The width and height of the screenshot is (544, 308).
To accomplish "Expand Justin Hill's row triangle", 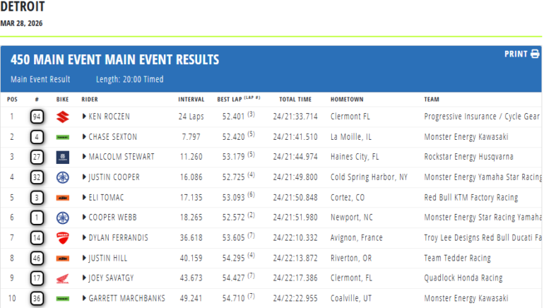I will tap(84, 259).
